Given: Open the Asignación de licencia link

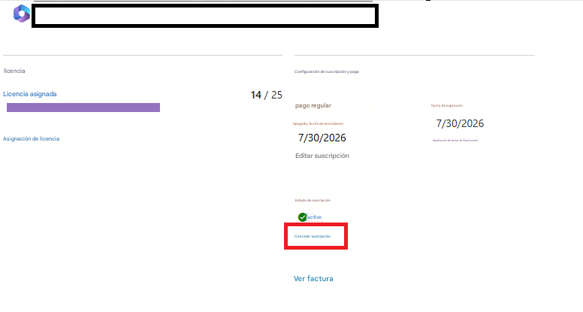Looking at the screenshot, I should pos(32,138).
